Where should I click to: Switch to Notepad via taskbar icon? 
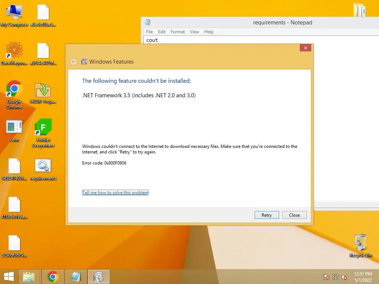click(x=76, y=277)
